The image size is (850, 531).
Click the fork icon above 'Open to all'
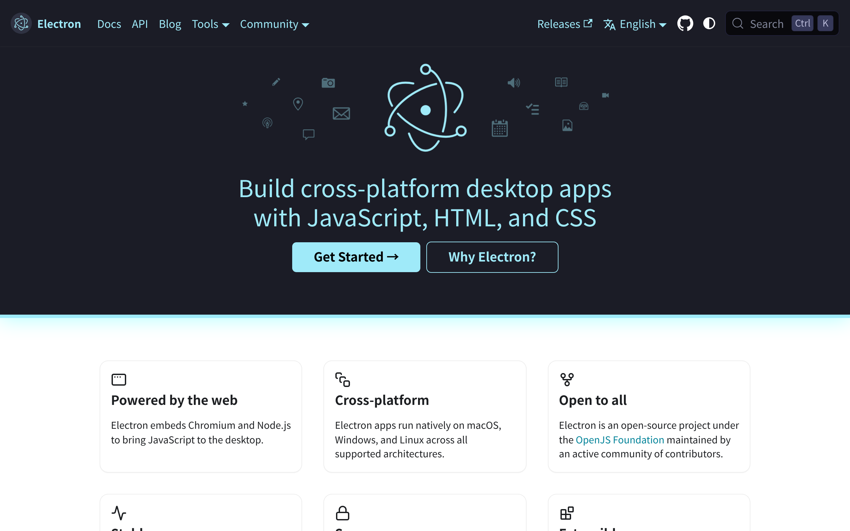567,380
